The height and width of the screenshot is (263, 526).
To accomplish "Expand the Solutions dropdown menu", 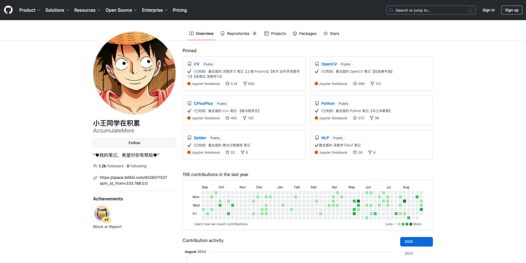I will (57, 10).
